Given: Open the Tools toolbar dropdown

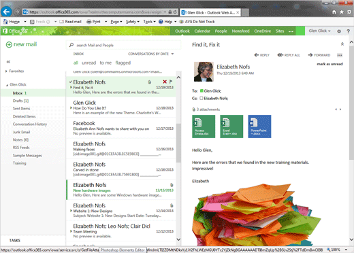Looking at the screenshot, I should [x=149, y=22].
